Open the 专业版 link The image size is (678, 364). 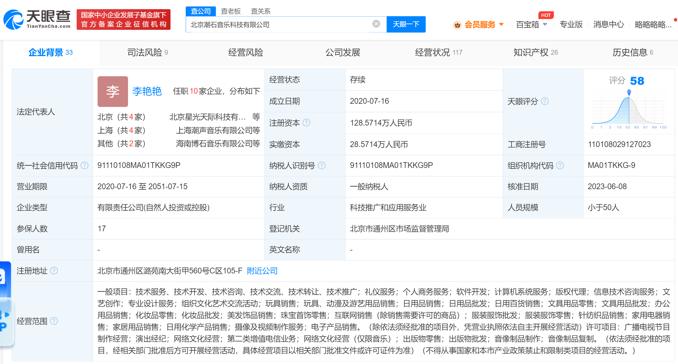tap(571, 25)
